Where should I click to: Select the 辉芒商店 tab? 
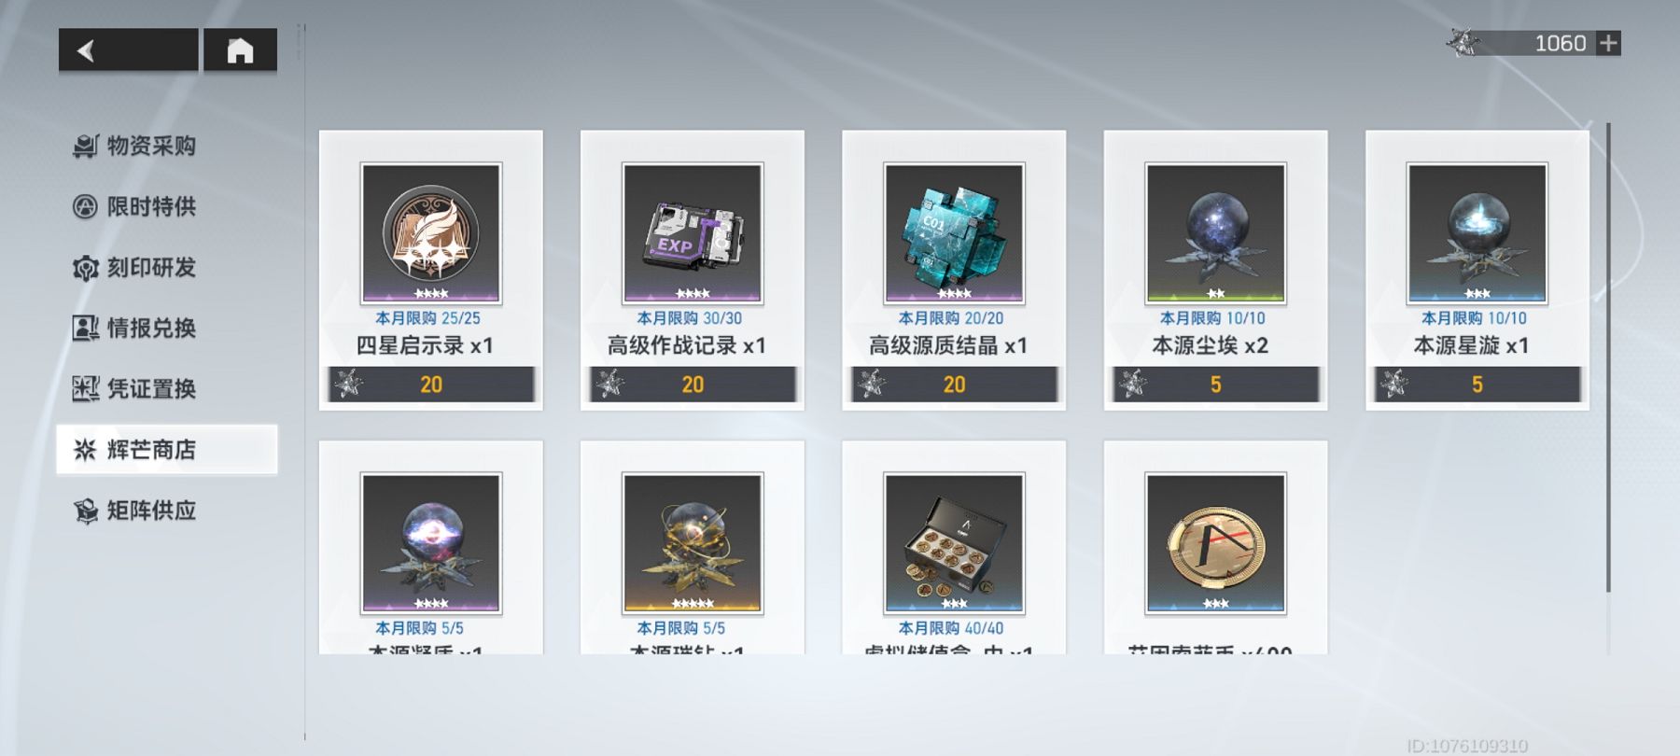tap(167, 450)
